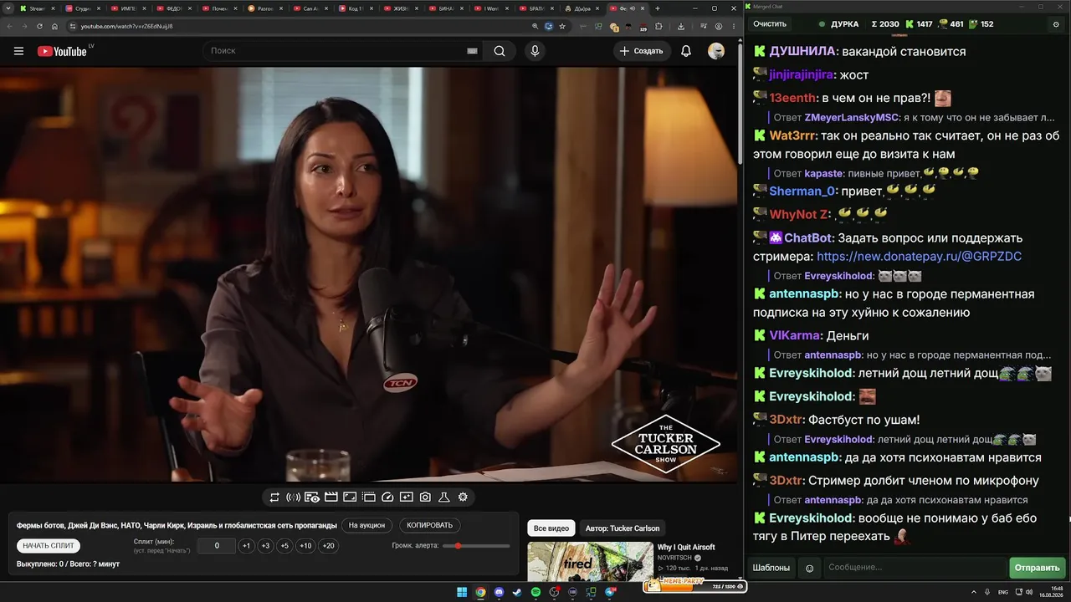Focus the split minutes number field
This screenshot has height=602, width=1071.
coord(217,546)
